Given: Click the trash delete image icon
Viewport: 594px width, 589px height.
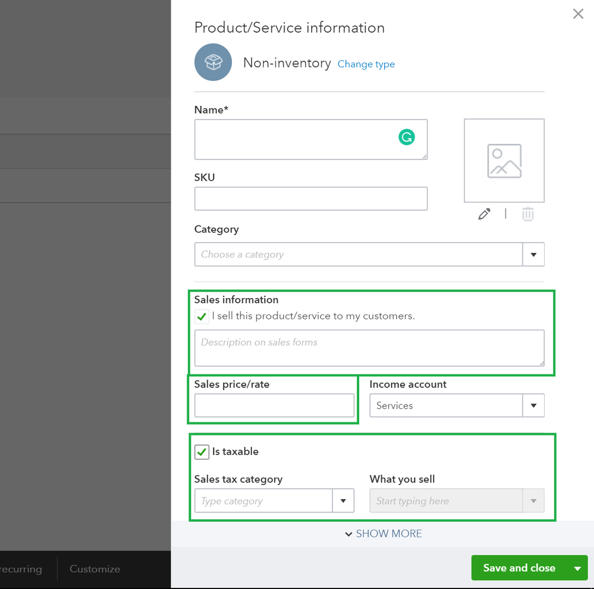Looking at the screenshot, I should coord(527,214).
